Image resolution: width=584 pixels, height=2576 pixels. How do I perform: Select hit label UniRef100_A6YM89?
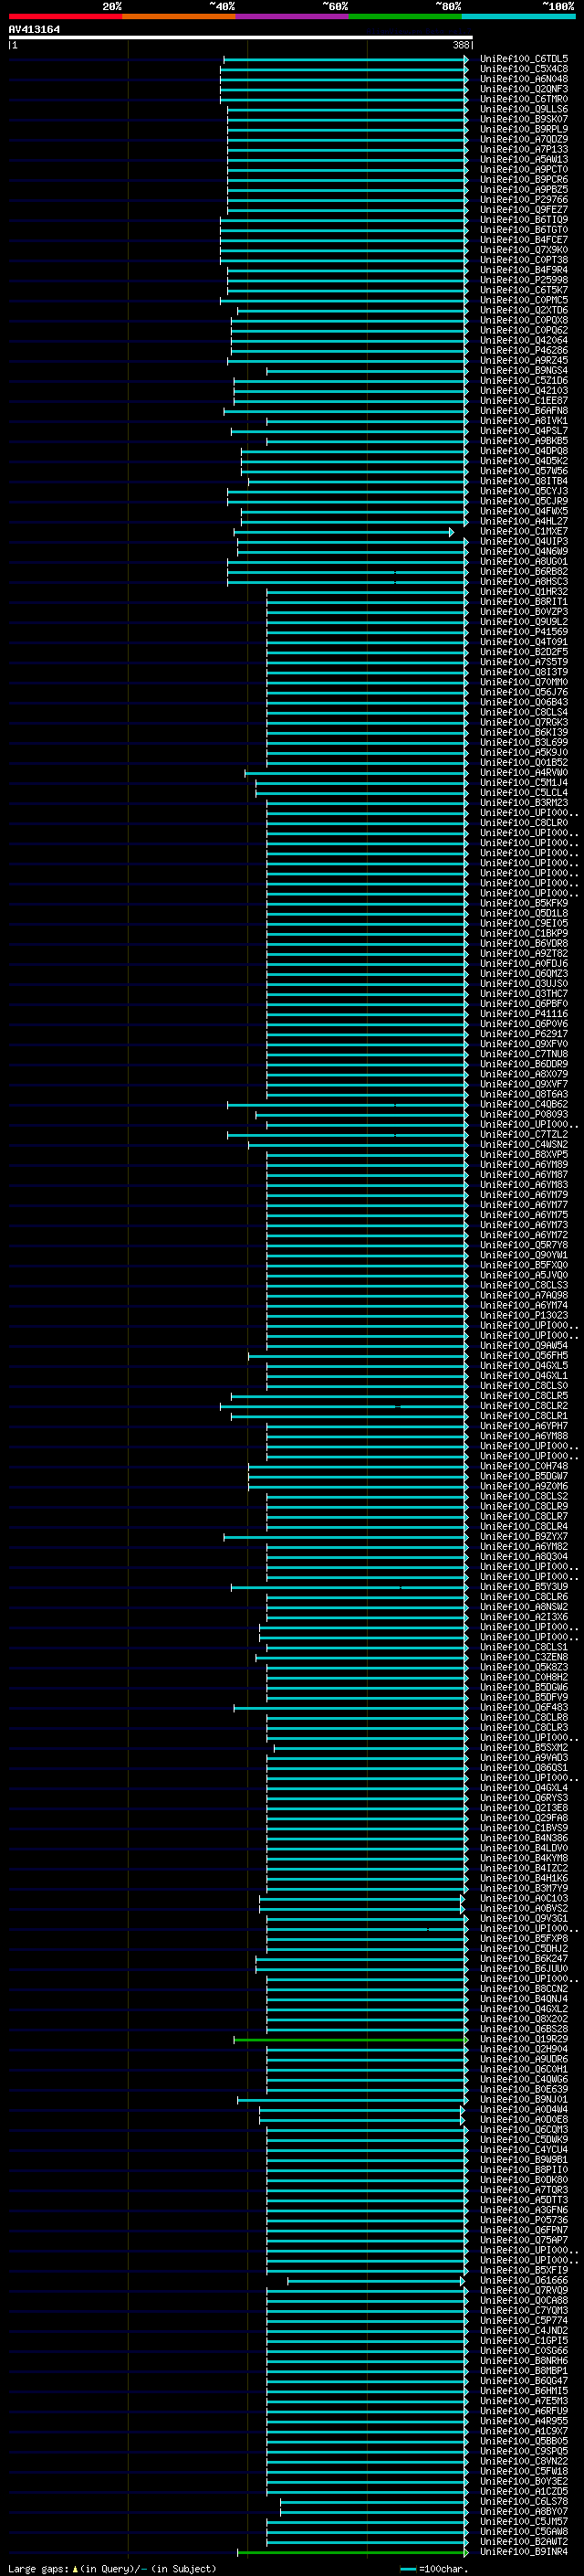523,1165
